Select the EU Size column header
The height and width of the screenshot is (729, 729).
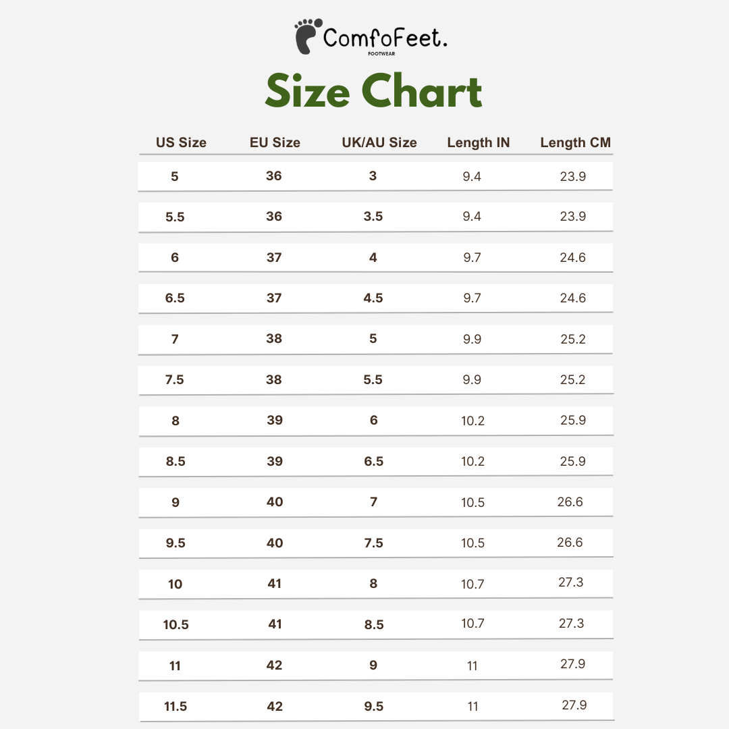(275, 142)
